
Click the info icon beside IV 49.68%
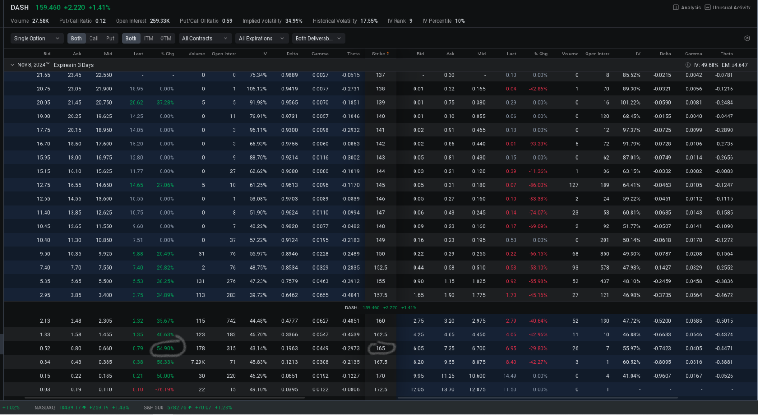pos(688,65)
